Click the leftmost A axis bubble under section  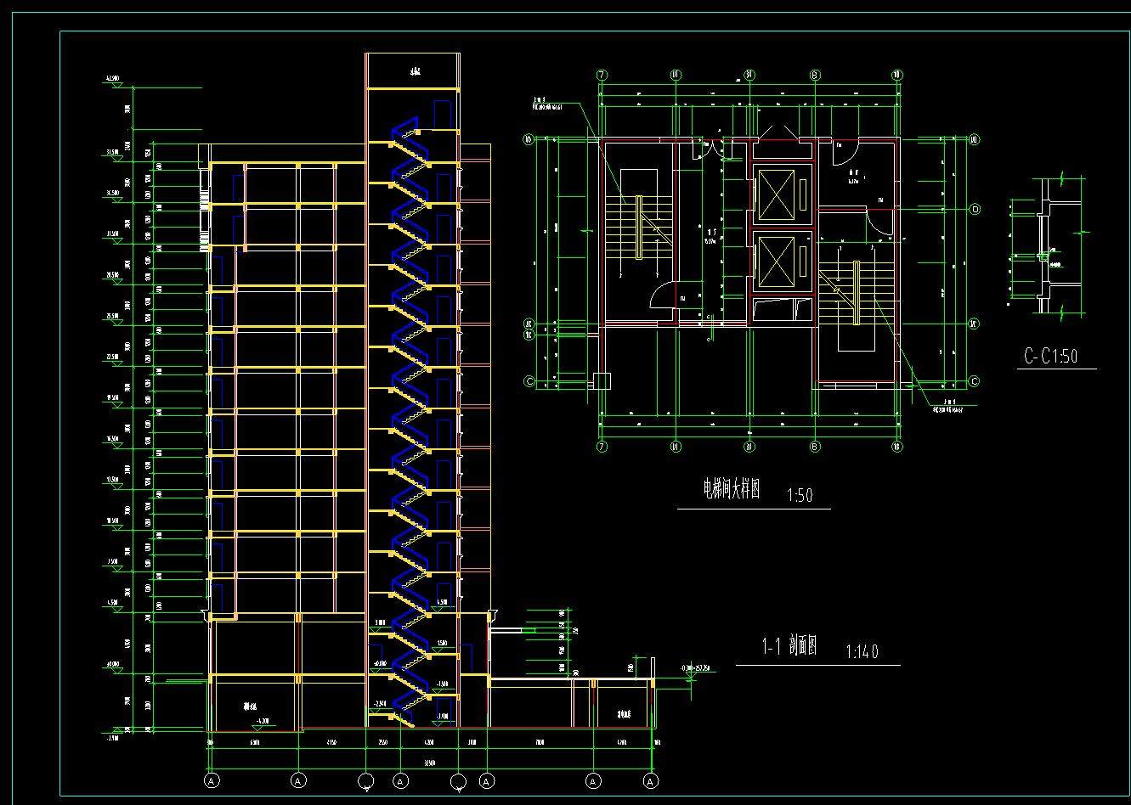pos(212,780)
